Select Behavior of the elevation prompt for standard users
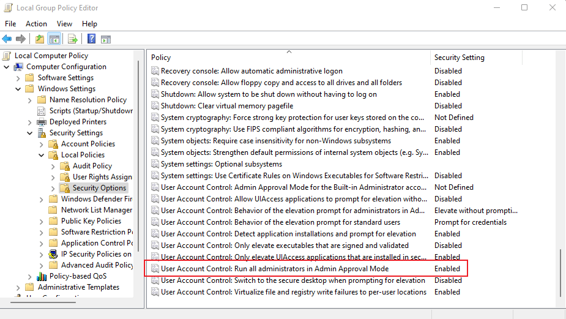 tap(280, 222)
